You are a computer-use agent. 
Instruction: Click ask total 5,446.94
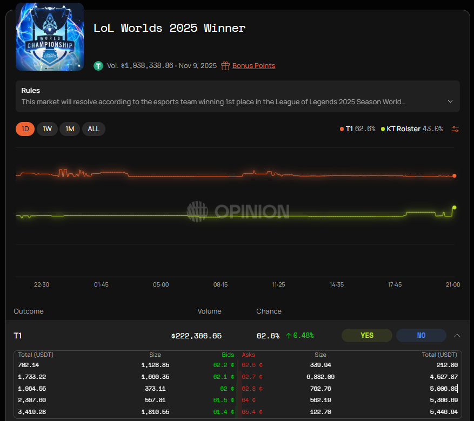coord(444,412)
